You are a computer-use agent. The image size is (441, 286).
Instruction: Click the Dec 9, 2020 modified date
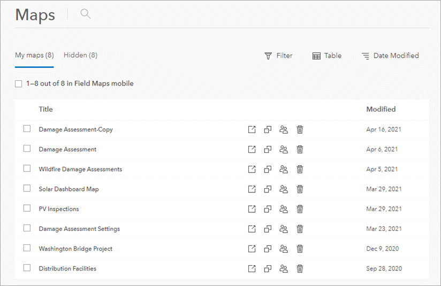coord(383,249)
